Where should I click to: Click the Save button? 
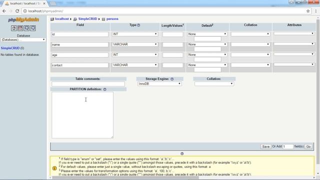point(265,146)
